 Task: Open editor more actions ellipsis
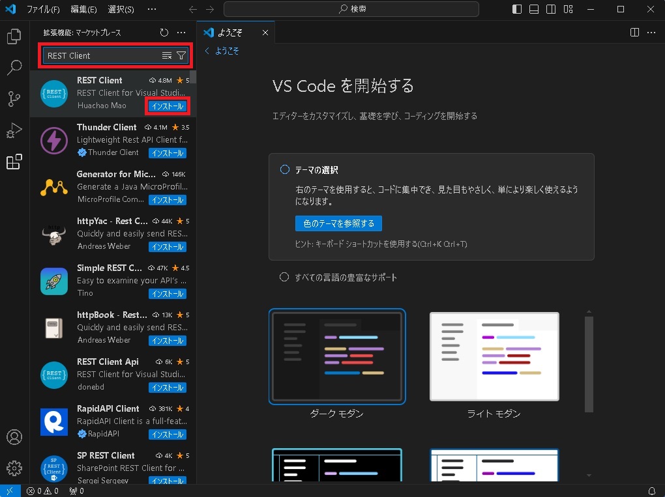point(651,33)
